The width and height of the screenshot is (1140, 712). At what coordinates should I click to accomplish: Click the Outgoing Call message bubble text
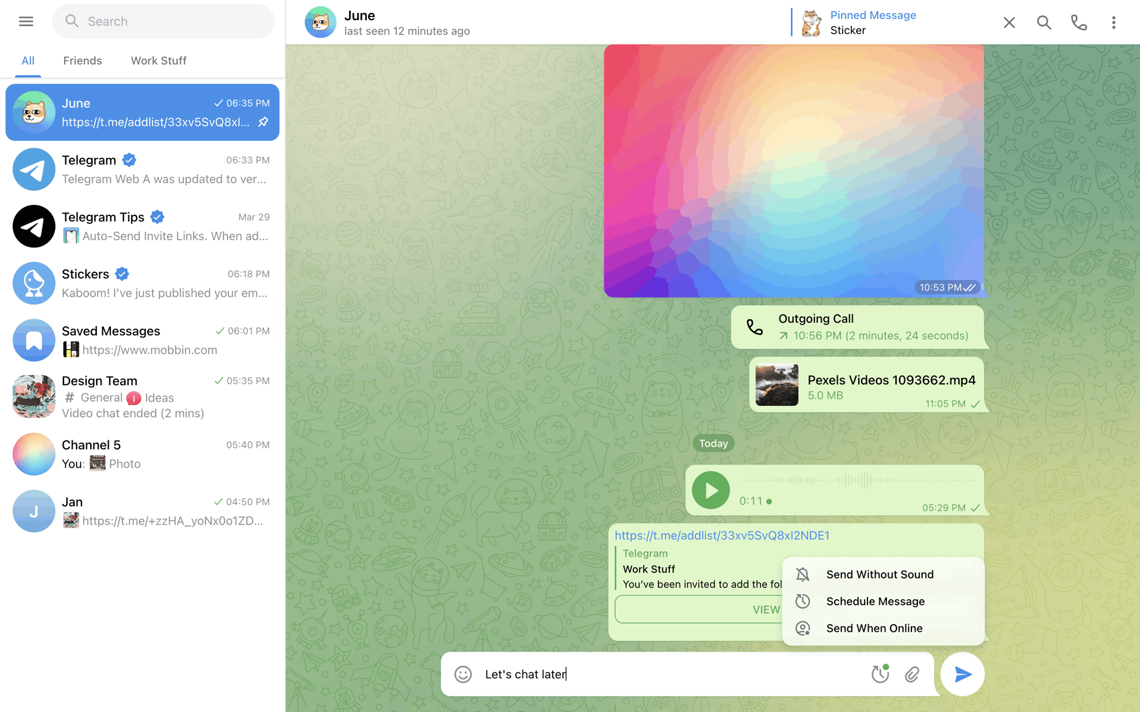(873, 327)
